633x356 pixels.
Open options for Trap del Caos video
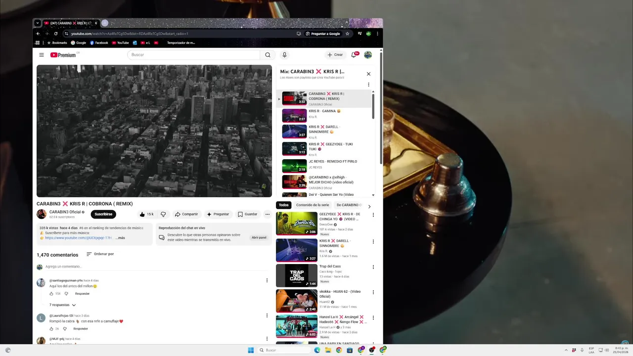pos(373,267)
